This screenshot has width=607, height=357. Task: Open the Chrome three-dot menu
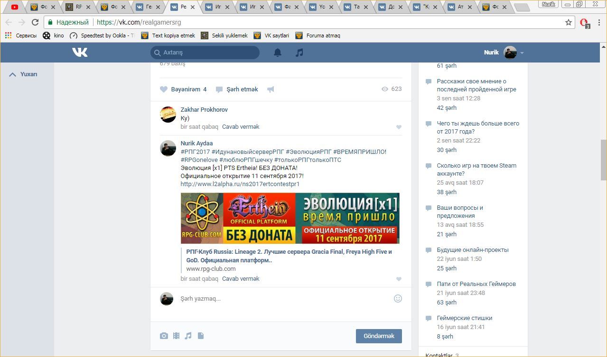pyautogui.click(x=599, y=22)
